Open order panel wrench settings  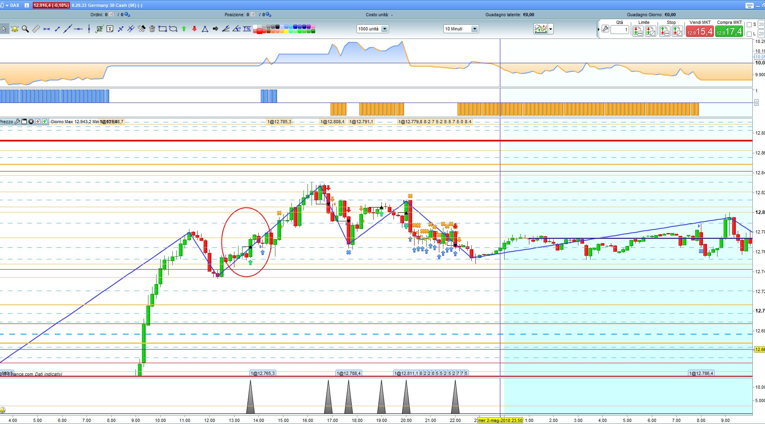605,29
